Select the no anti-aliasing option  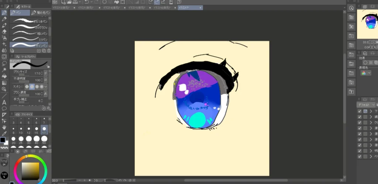coord(27,86)
